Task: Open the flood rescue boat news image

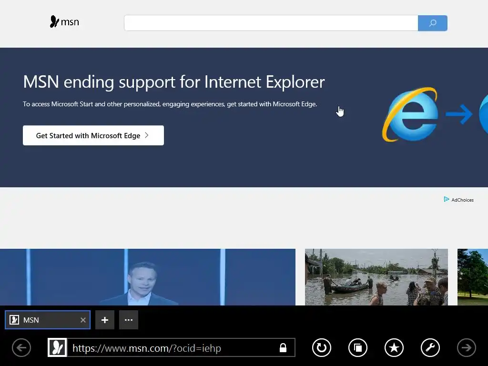Action: click(376, 277)
